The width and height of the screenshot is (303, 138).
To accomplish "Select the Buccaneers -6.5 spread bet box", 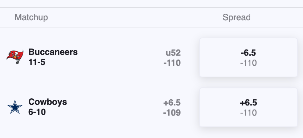I will 248,57.
